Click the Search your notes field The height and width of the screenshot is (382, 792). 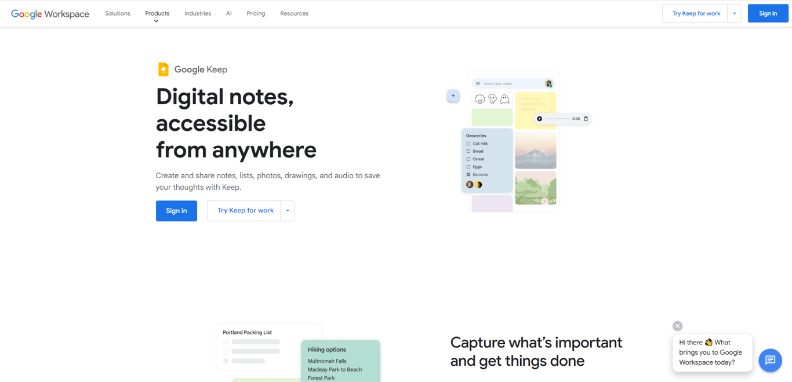(x=513, y=84)
